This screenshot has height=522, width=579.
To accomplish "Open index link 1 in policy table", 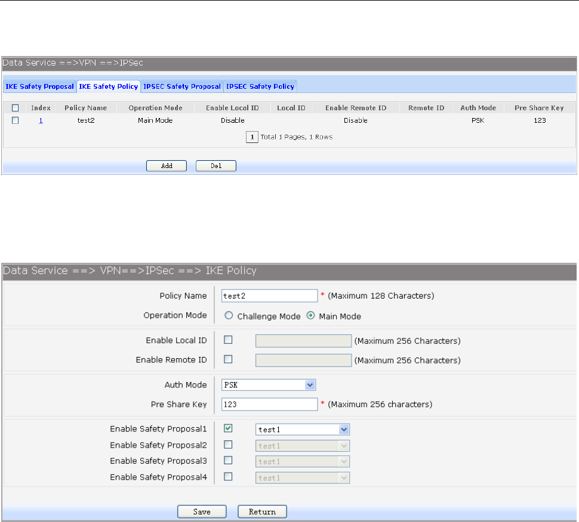I will click(x=41, y=120).
